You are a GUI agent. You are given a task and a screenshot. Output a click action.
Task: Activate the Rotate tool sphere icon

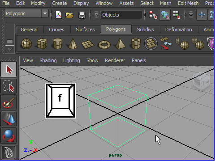9,136
